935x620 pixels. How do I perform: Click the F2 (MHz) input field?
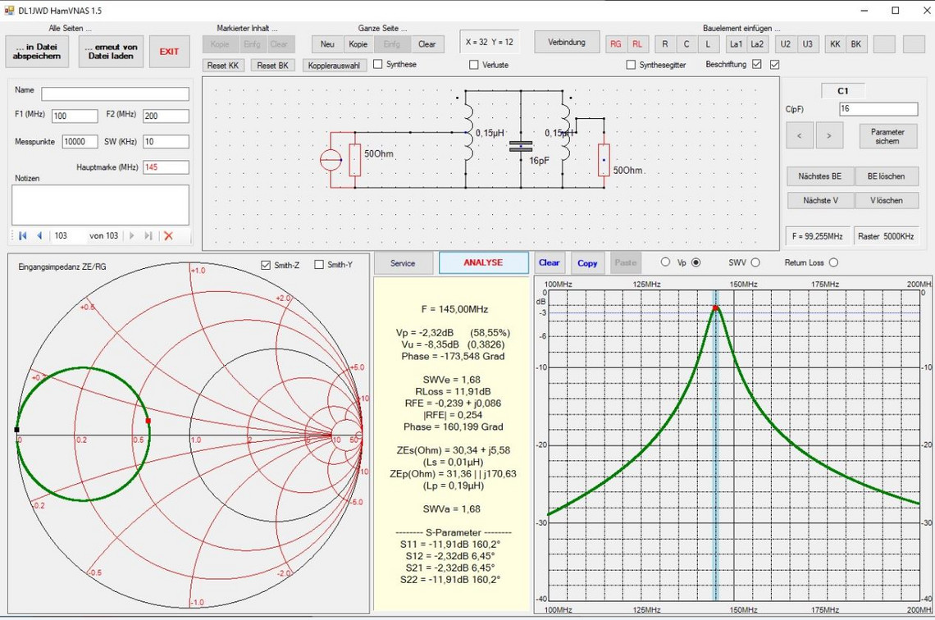point(166,116)
